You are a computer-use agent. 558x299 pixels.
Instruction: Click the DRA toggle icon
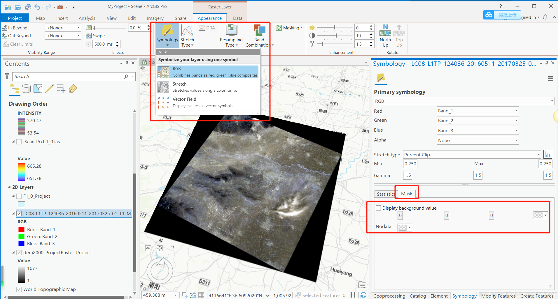207,28
